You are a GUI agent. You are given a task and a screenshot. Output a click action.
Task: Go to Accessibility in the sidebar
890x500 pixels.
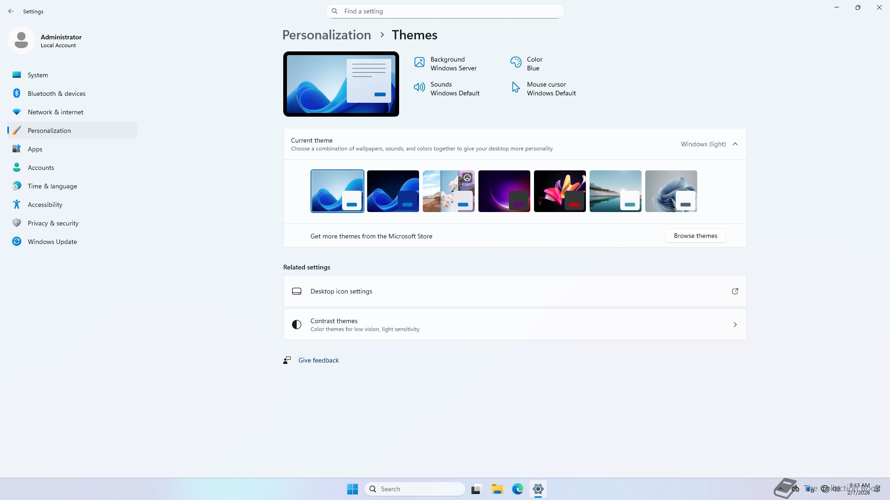tap(45, 205)
